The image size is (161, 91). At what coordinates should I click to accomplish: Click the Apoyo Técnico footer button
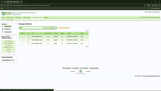pos(84,68)
